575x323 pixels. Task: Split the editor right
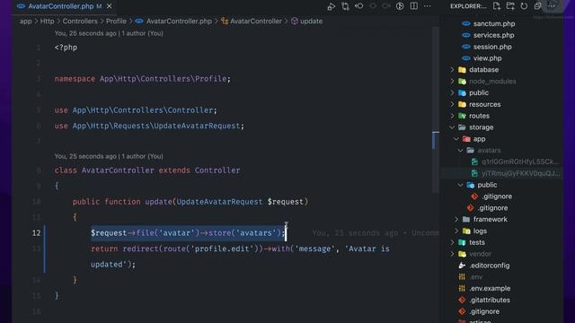pos(413,6)
